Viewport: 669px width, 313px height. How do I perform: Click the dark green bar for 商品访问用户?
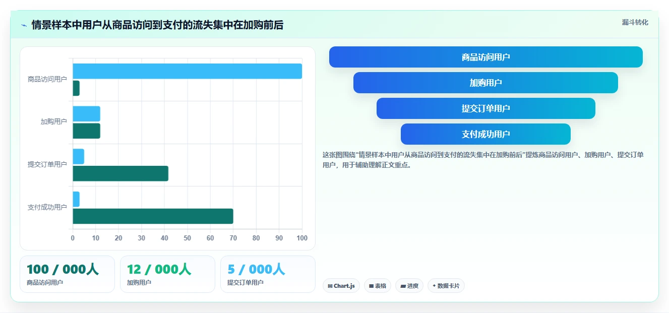(76, 88)
